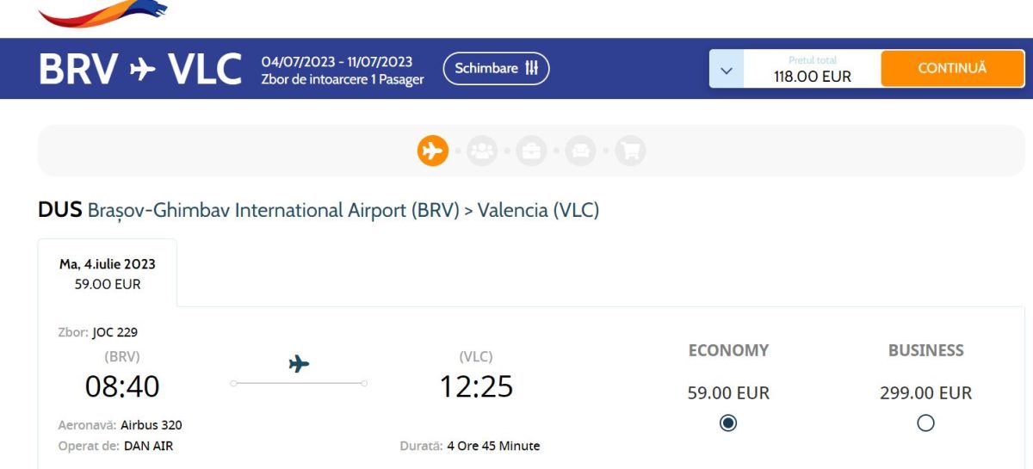Image resolution: width=1033 pixels, height=469 pixels.
Task: Click the 118.00 EUR total price field
Action: point(812,70)
